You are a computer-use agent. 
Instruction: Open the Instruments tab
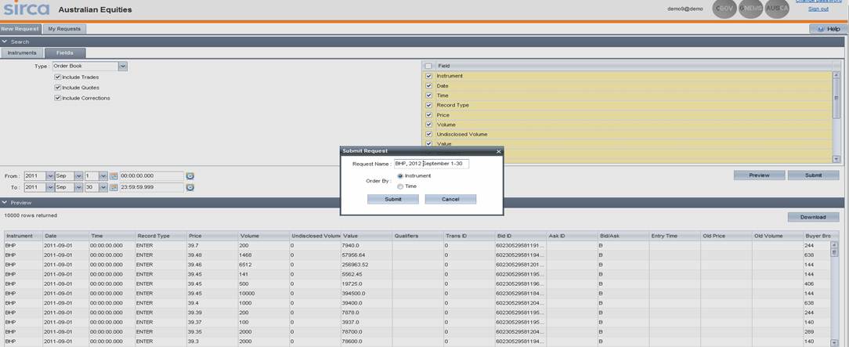pyautogui.click(x=22, y=53)
